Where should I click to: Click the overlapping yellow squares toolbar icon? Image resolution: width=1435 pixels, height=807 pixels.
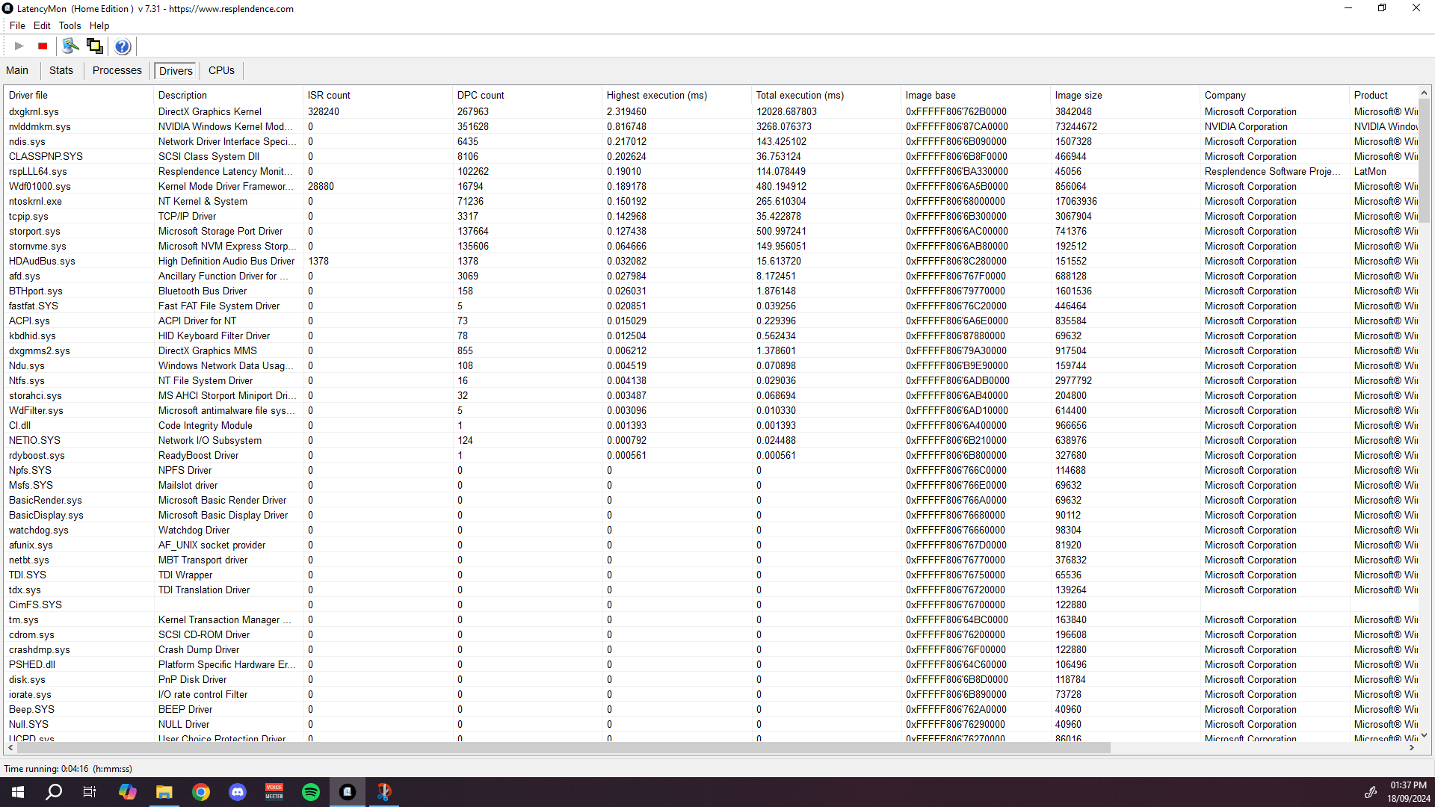(x=95, y=46)
